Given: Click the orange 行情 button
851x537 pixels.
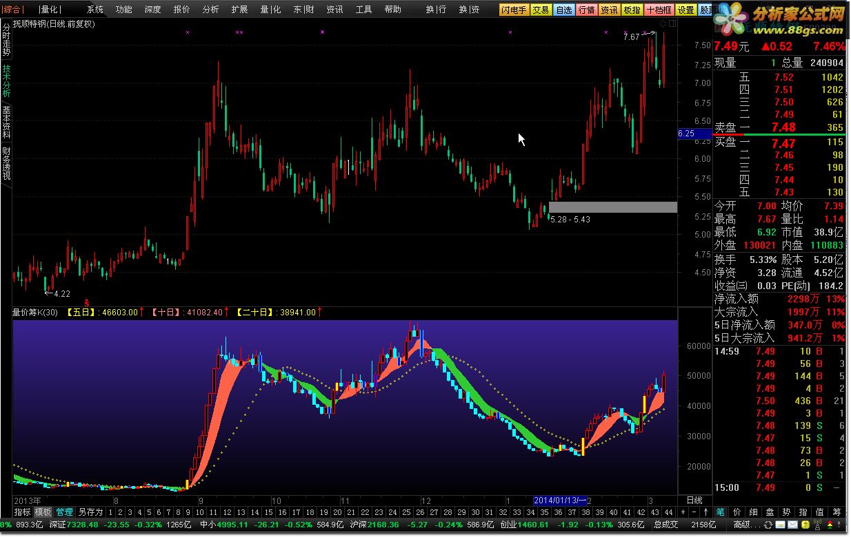Looking at the screenshot, I should (x=586, y=10).
